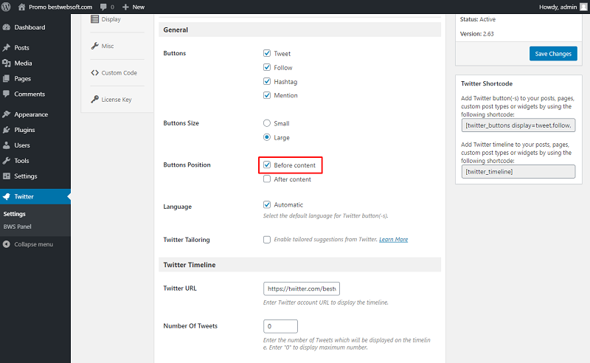Click the Dashboard gauge icon
Screen dimensions: 590x363
click(7, 27)
